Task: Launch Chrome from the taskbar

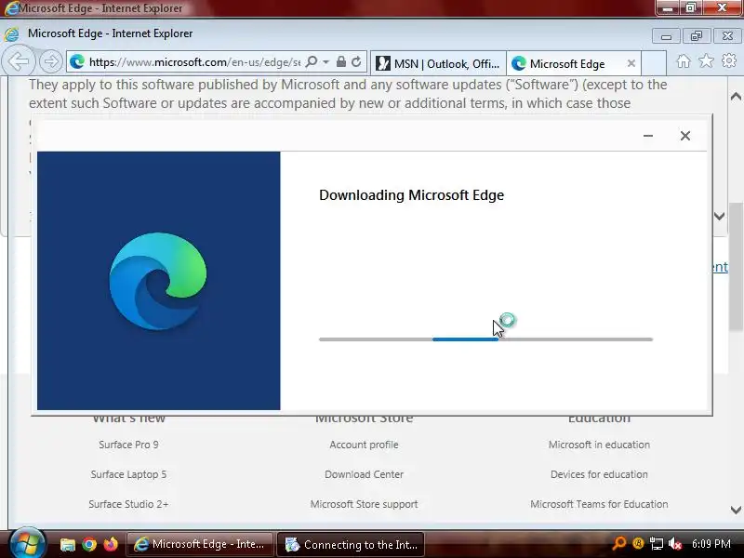Action: tap(89, 544)
